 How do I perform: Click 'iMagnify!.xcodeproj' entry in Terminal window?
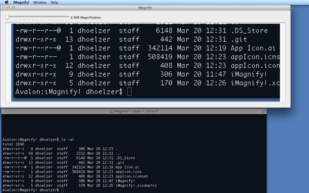(136, 185)
